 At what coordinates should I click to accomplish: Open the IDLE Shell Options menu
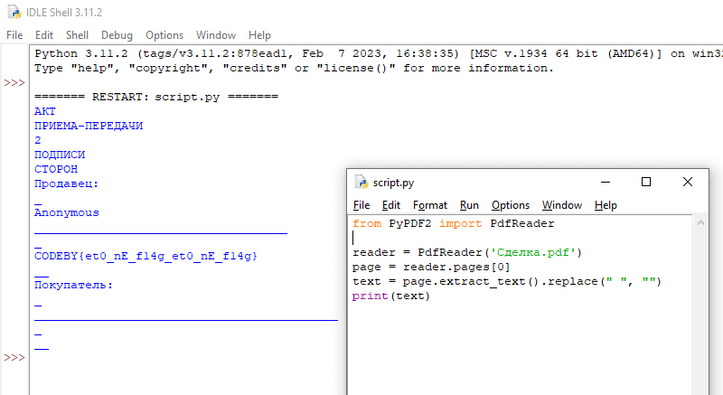point(164,35)
